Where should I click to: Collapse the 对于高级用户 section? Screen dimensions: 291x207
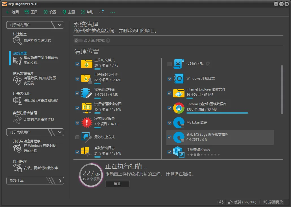(x=35, y=132)
